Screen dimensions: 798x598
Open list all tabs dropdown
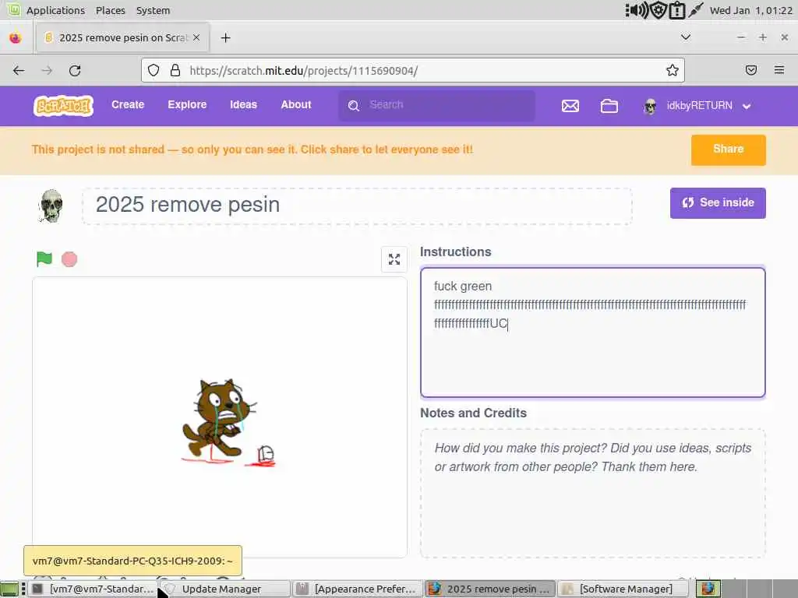coord(686,37)
